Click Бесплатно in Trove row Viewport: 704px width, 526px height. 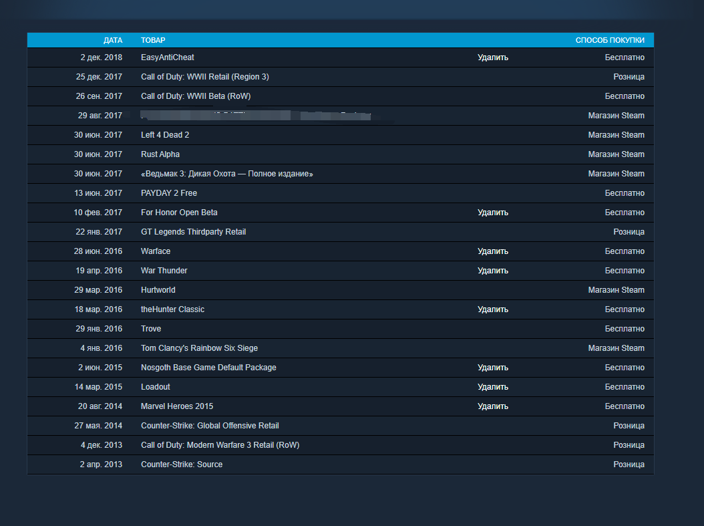point(625,329)
